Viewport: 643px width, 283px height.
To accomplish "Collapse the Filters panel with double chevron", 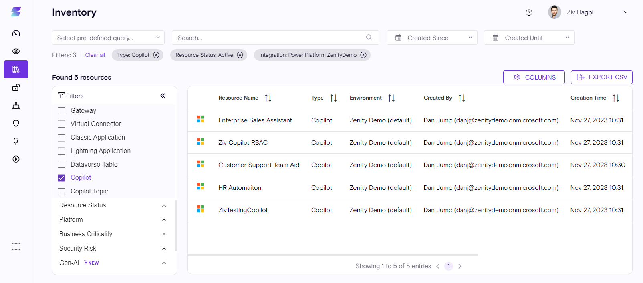I will [x=163, y=96].
